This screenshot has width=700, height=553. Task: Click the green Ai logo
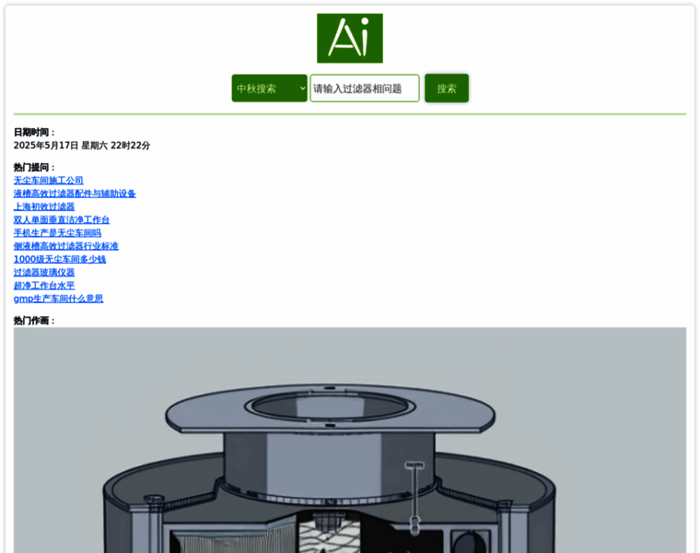(349, 38)
